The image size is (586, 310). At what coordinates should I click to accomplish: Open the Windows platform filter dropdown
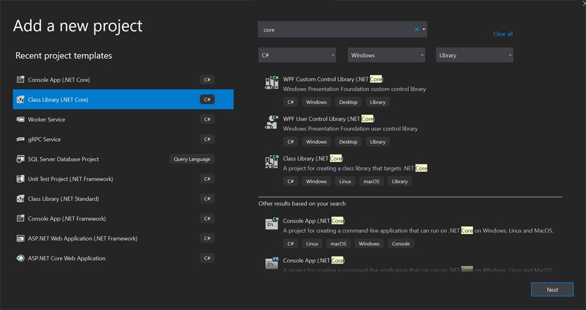[386, 55]
